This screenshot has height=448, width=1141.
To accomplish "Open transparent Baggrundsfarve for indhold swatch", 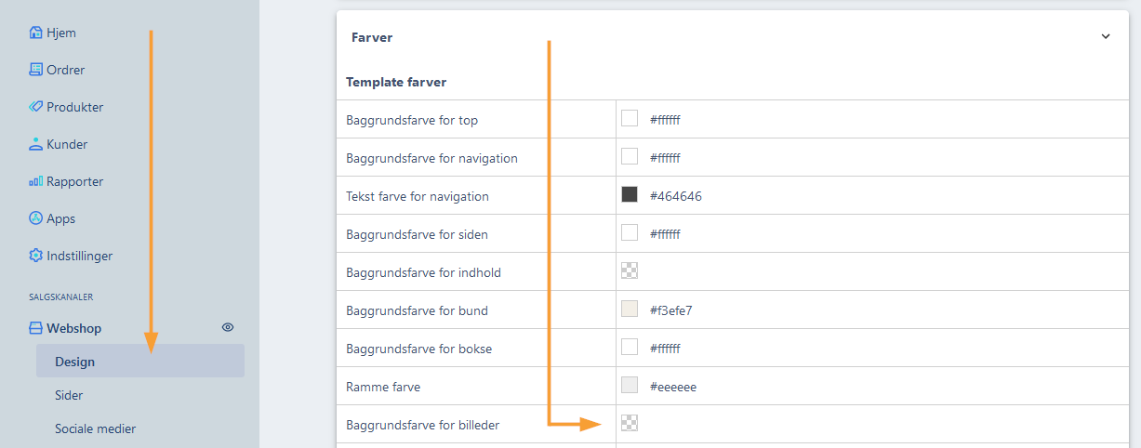I will coord(630,270).
